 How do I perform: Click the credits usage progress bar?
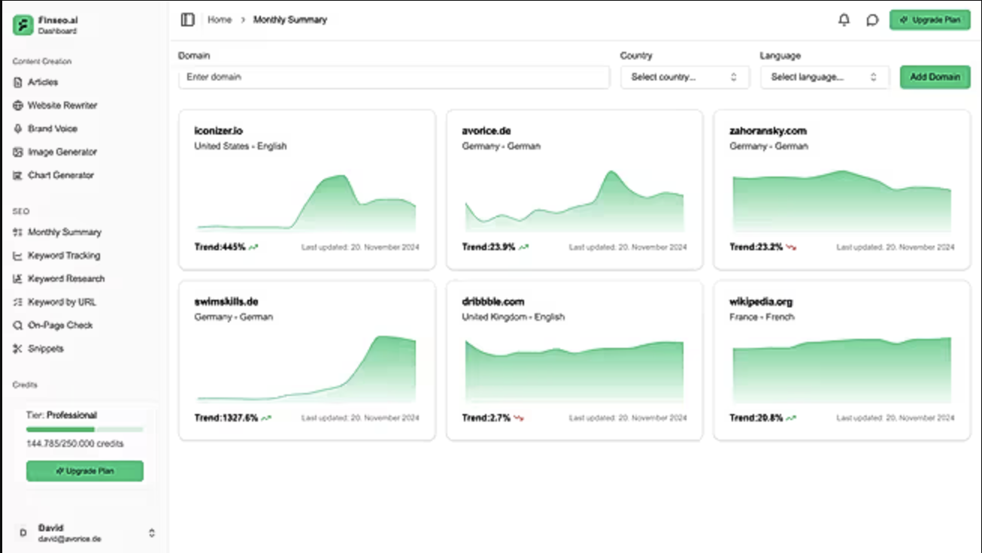click(x=84, y=430)
